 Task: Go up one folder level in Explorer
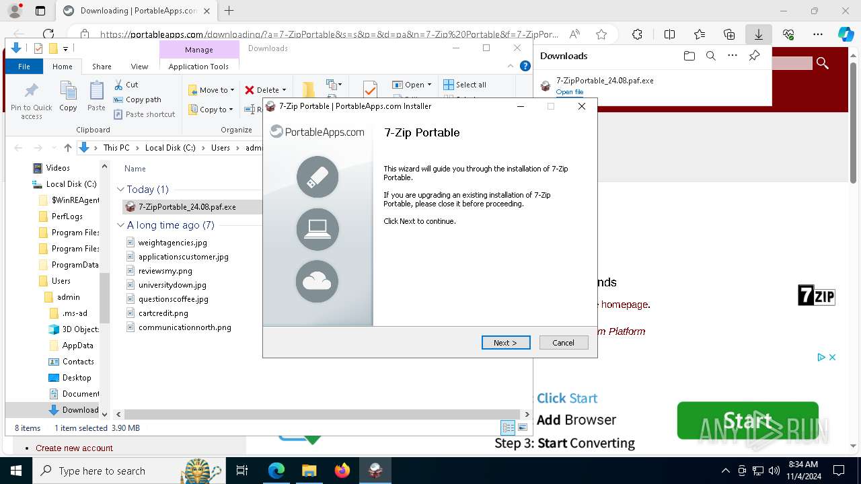tap(67, 148)
